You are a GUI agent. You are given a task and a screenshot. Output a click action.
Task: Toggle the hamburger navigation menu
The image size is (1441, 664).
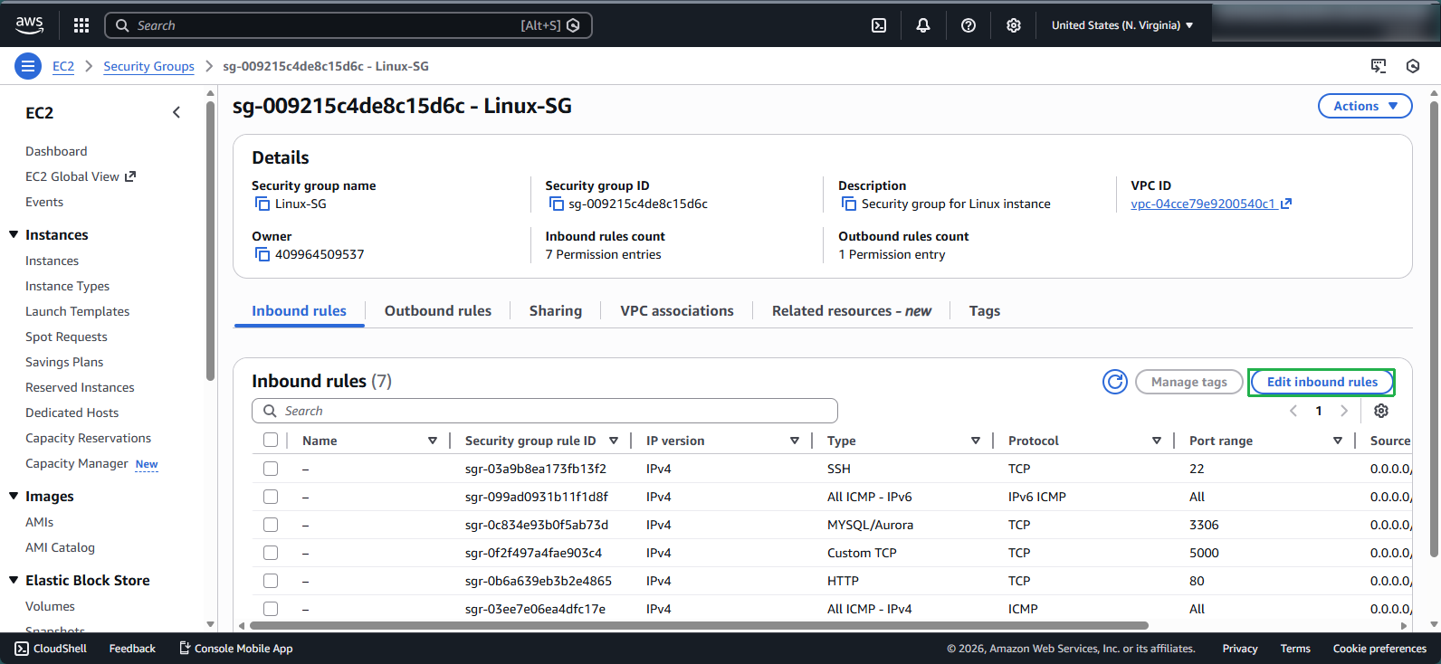coord(28,66)
